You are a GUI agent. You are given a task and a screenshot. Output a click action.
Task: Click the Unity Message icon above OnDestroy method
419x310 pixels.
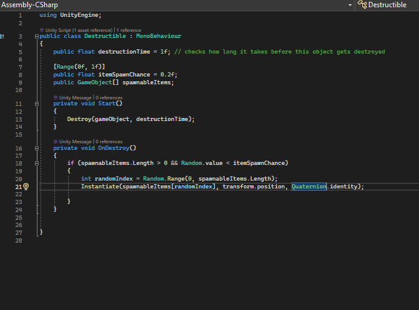tap(56, 141)
